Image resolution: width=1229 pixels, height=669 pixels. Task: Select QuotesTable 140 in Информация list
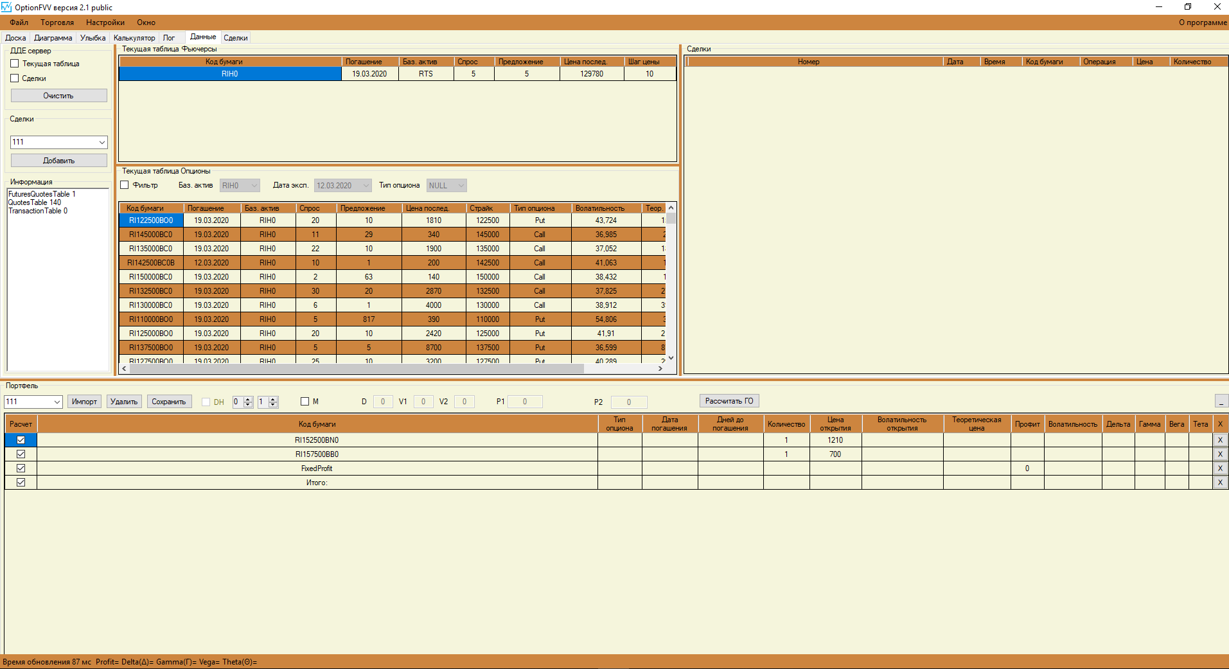pyautogui.click(x=35, y=202)
